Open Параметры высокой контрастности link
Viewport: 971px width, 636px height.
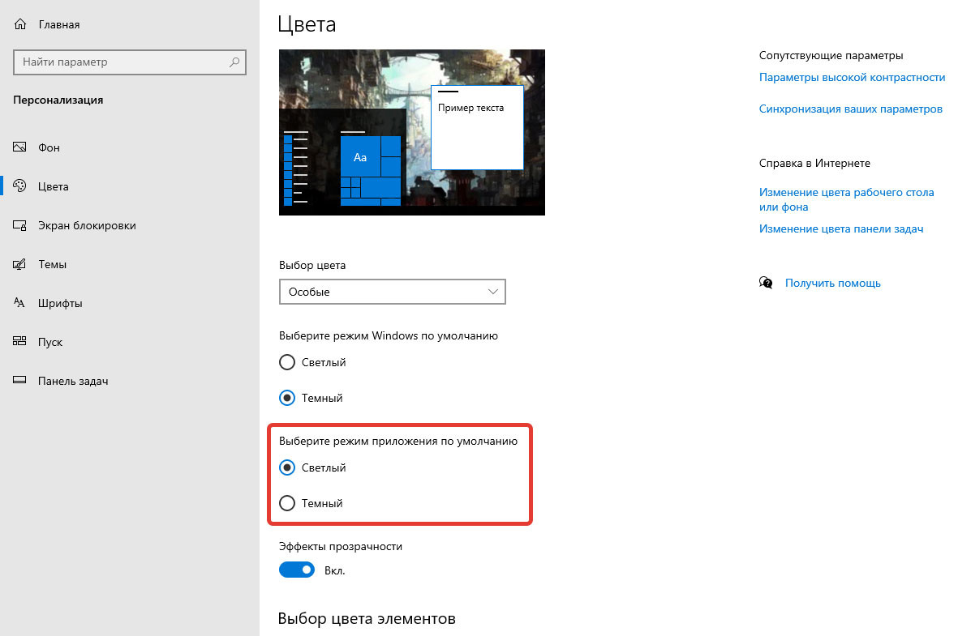pos(852,77)
